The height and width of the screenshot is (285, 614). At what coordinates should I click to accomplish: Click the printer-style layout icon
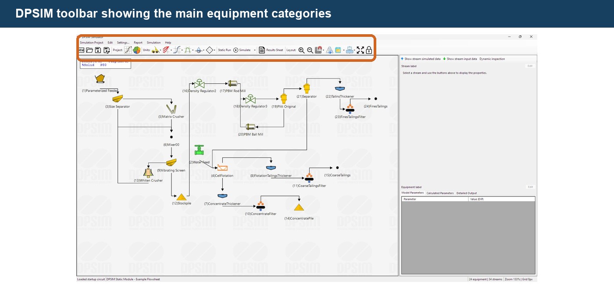[x=350, y=50]
